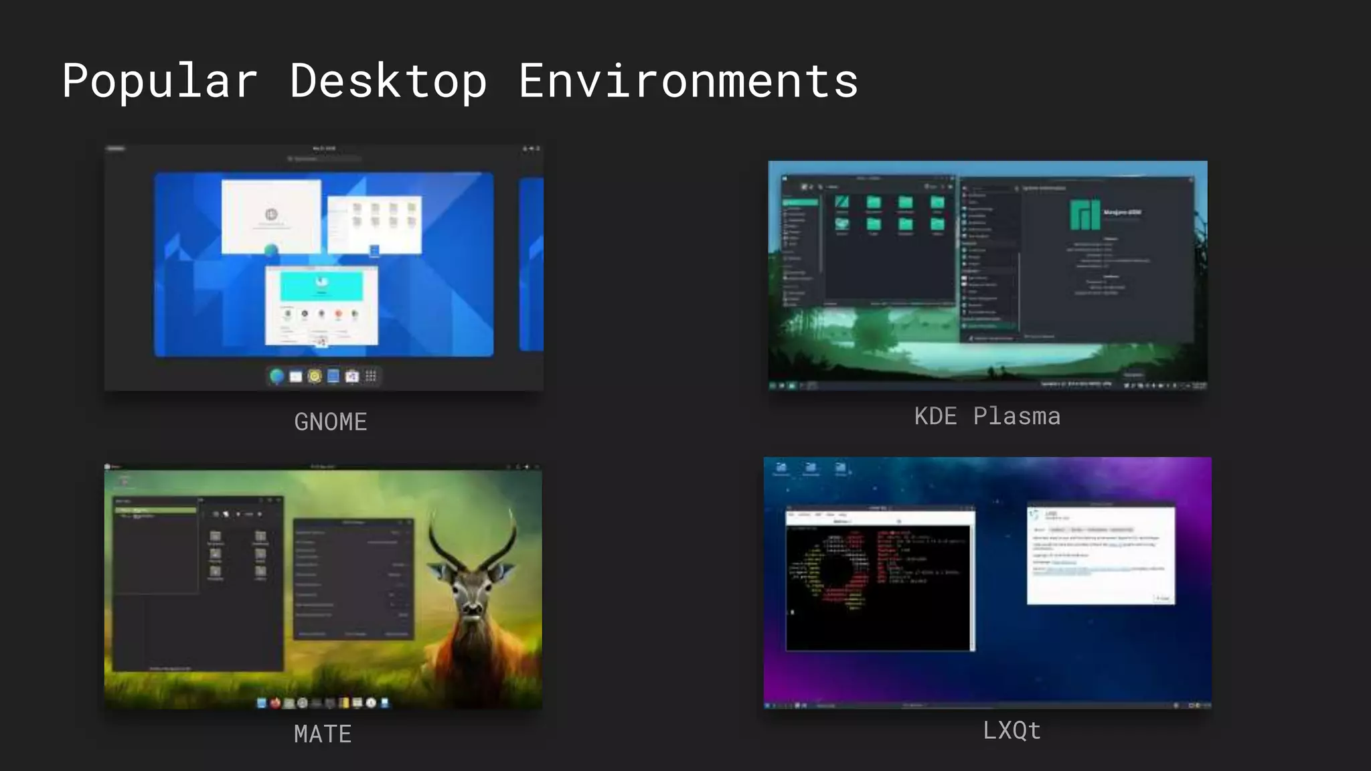Click the Activities button in GNOME top bar

116,149
